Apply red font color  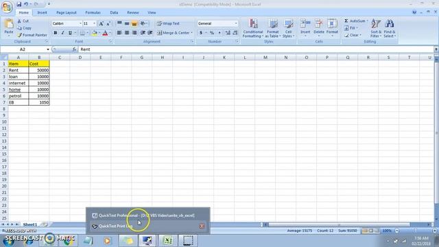[105, 33]
